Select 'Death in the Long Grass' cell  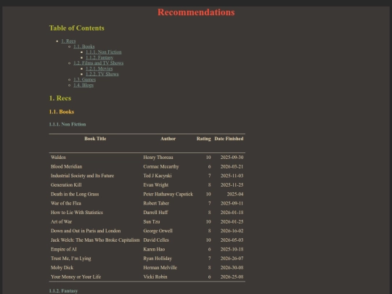(x=75, y=194)
